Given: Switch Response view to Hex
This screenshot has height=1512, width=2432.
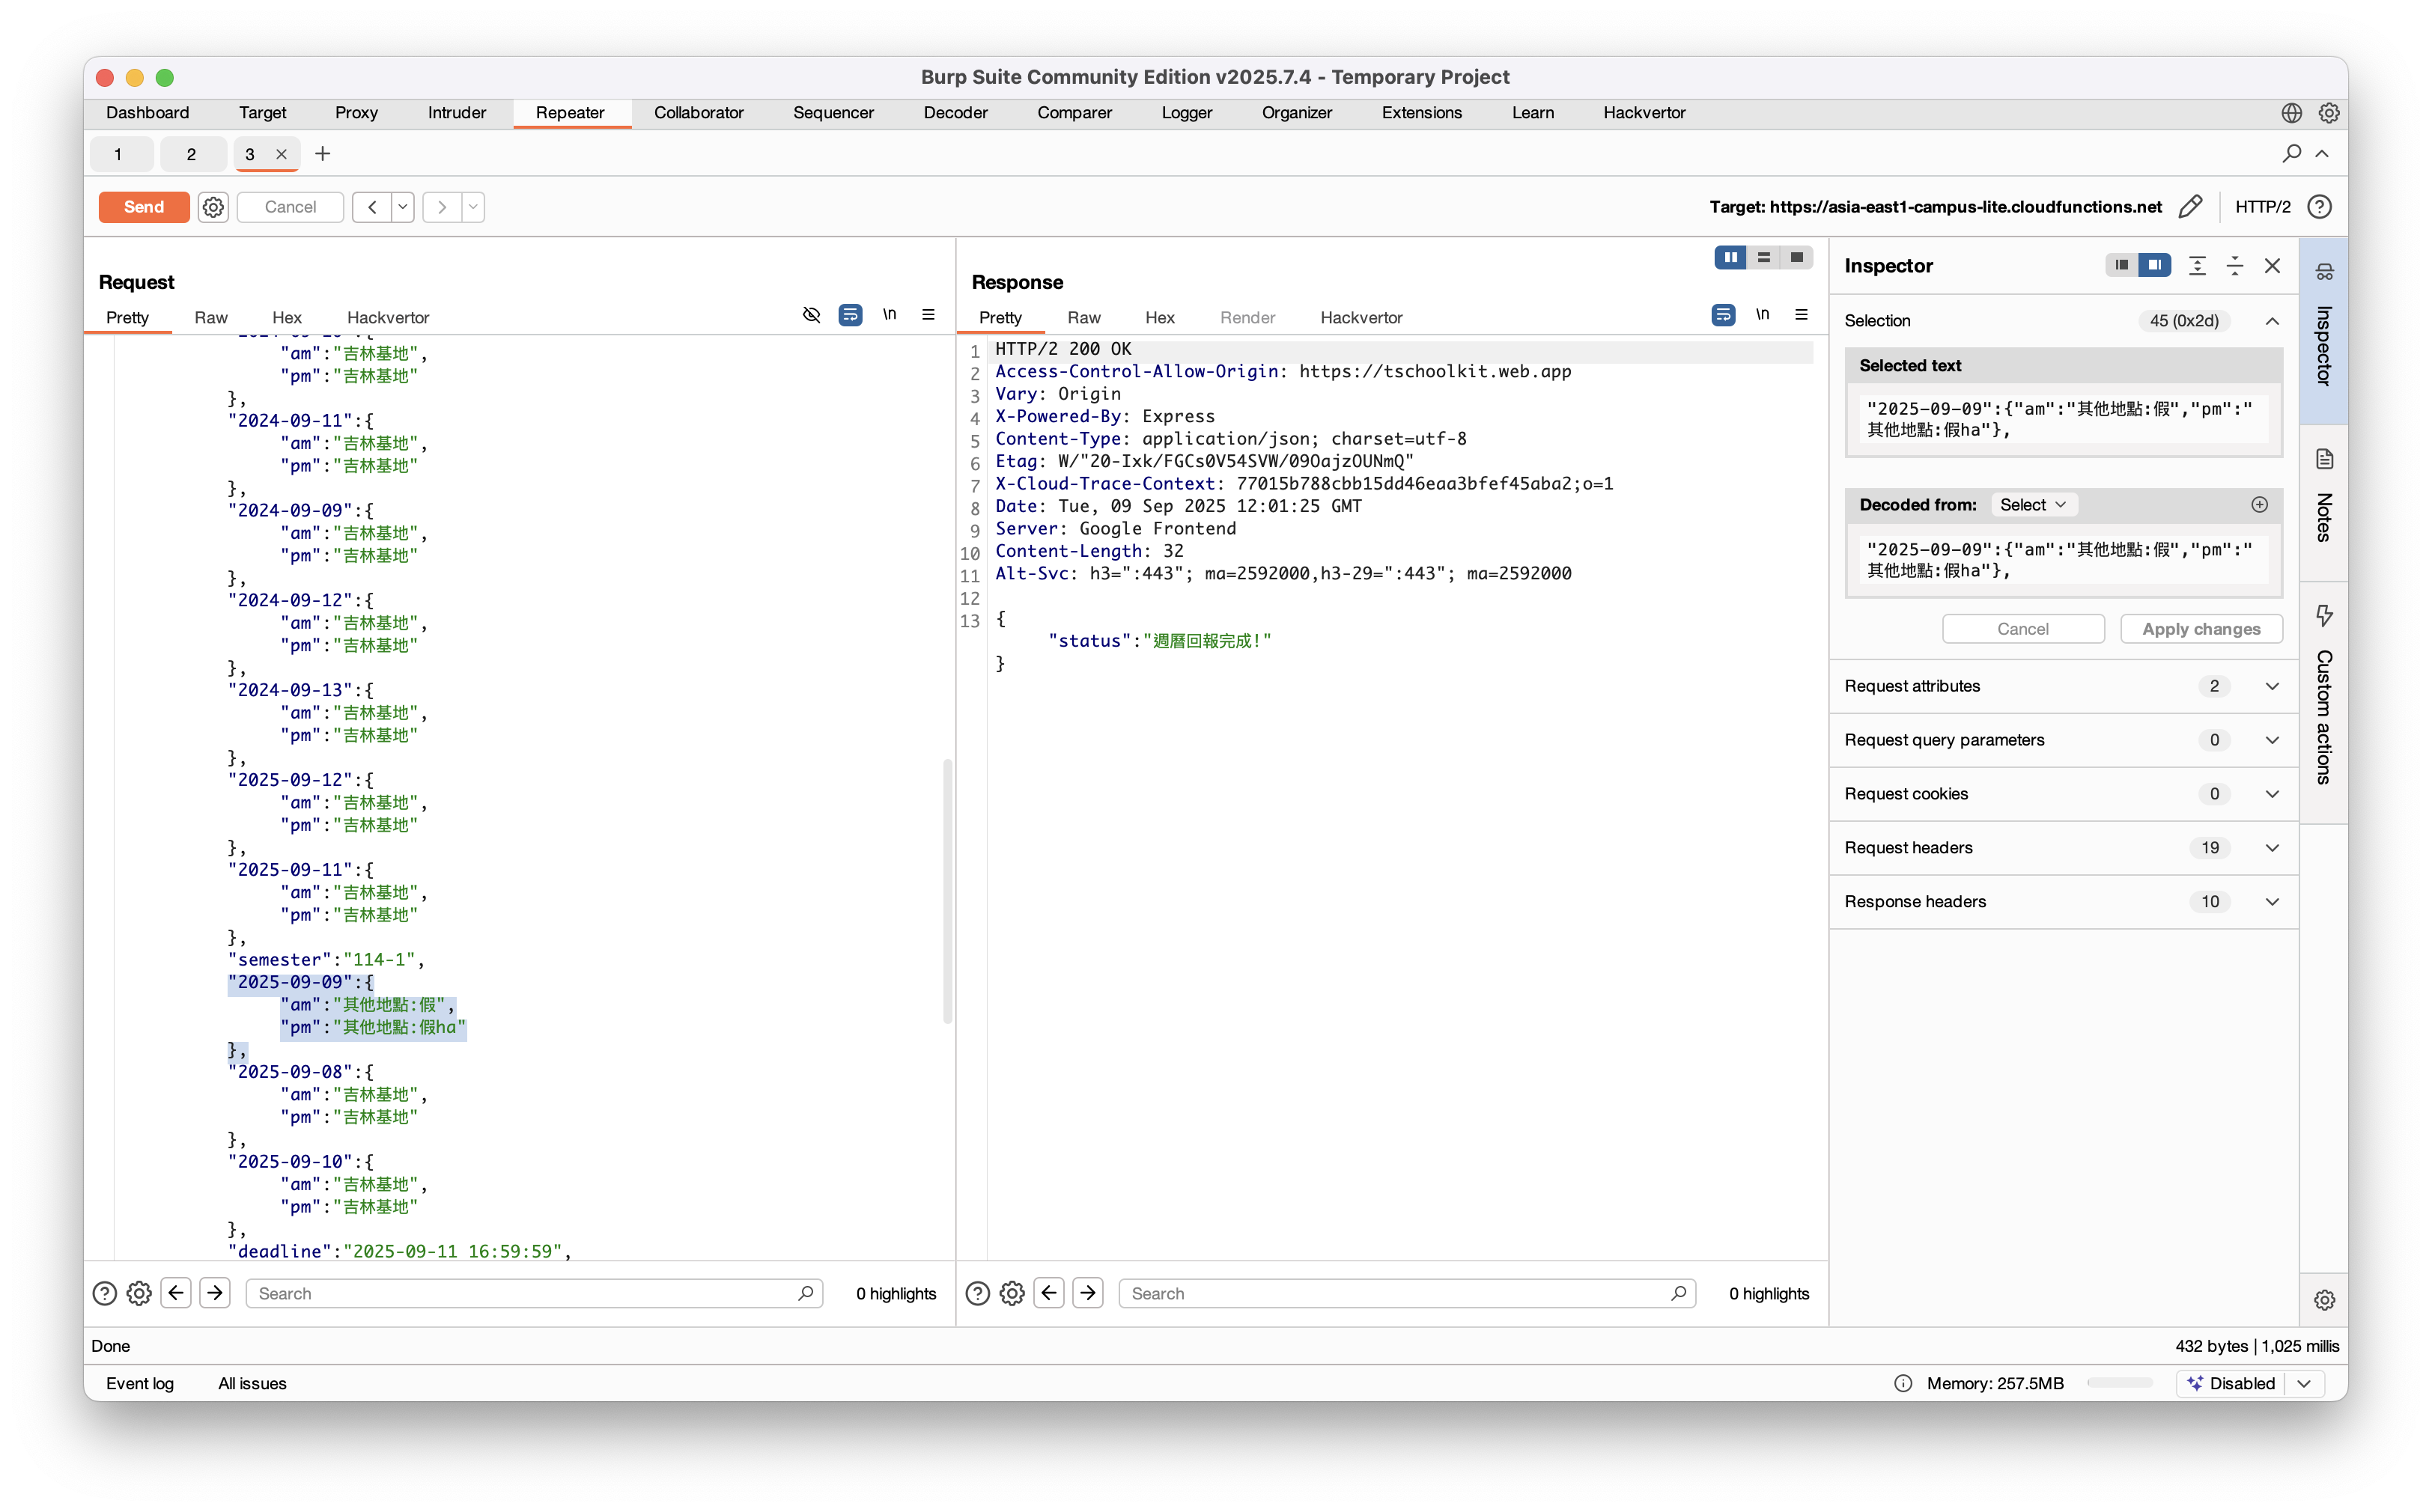Looking at the screenshot, I should (1160, 318).
